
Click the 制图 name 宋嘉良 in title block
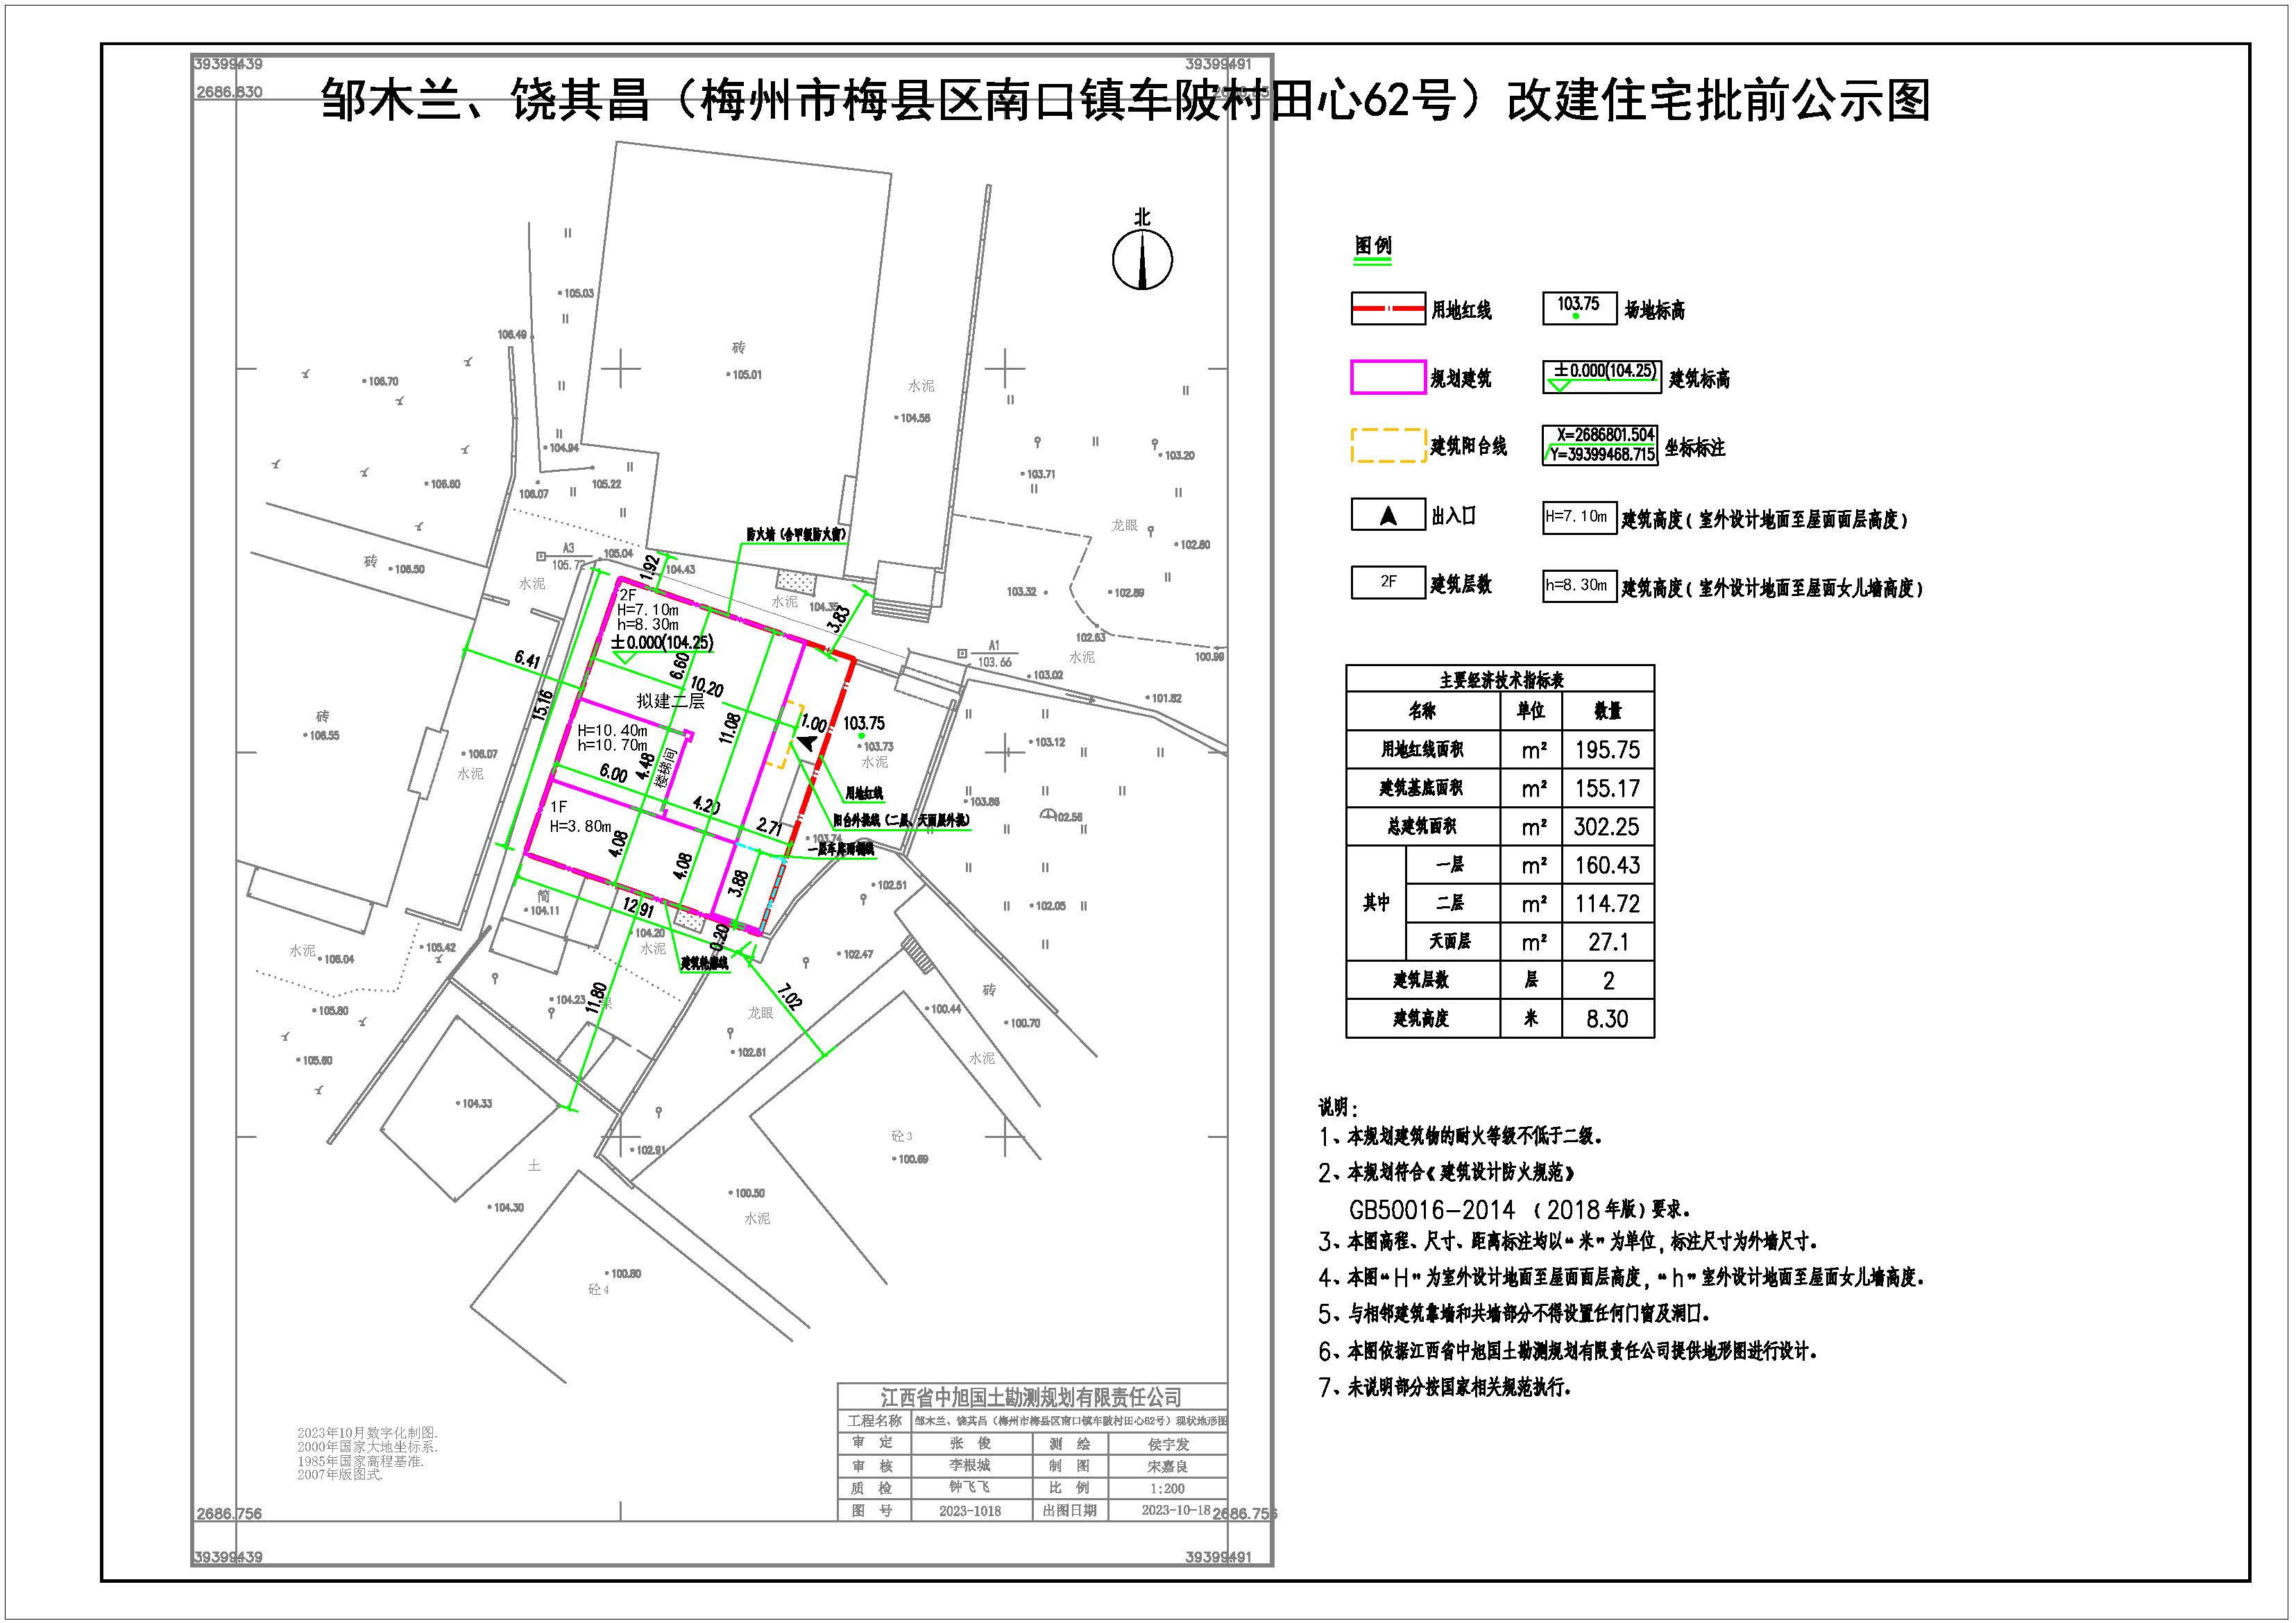(1168, 1467)
